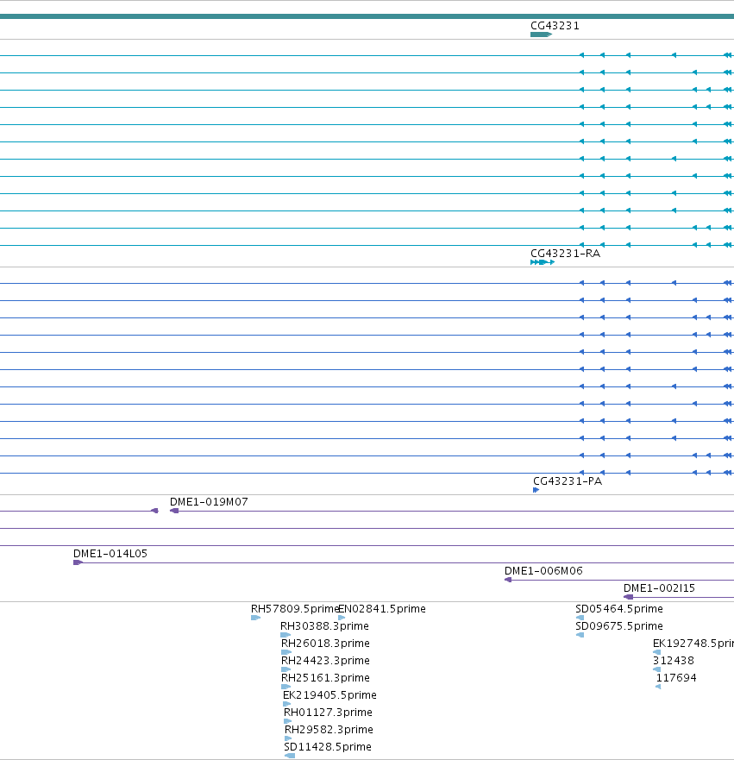This screenshot has height=760, width=734.
Task: Select the EN02841.5prime EST glyph
Action: tap(342, 618)
